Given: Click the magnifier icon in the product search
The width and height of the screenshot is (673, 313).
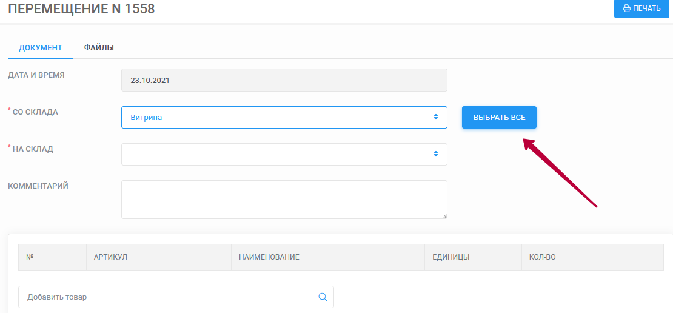Looking at the screenshot, I should pyautogui.click(x=323, y=297).
